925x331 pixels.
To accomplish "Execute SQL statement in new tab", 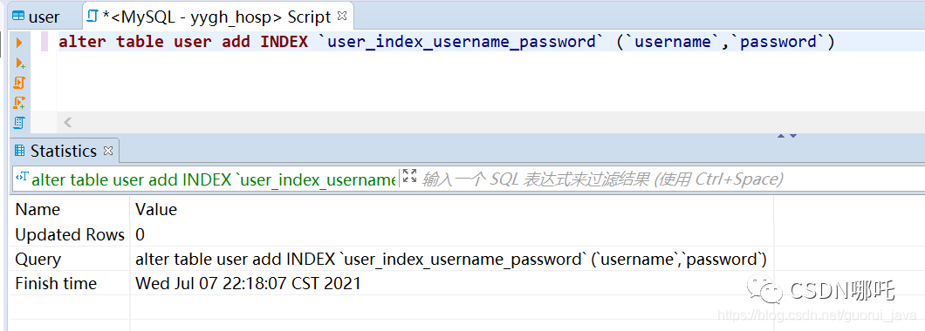I will [20, 63].
